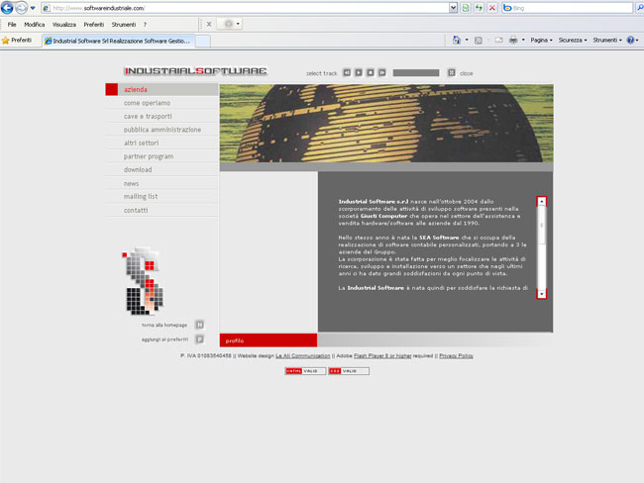Click the search magnifier icon

pos(639,8)
